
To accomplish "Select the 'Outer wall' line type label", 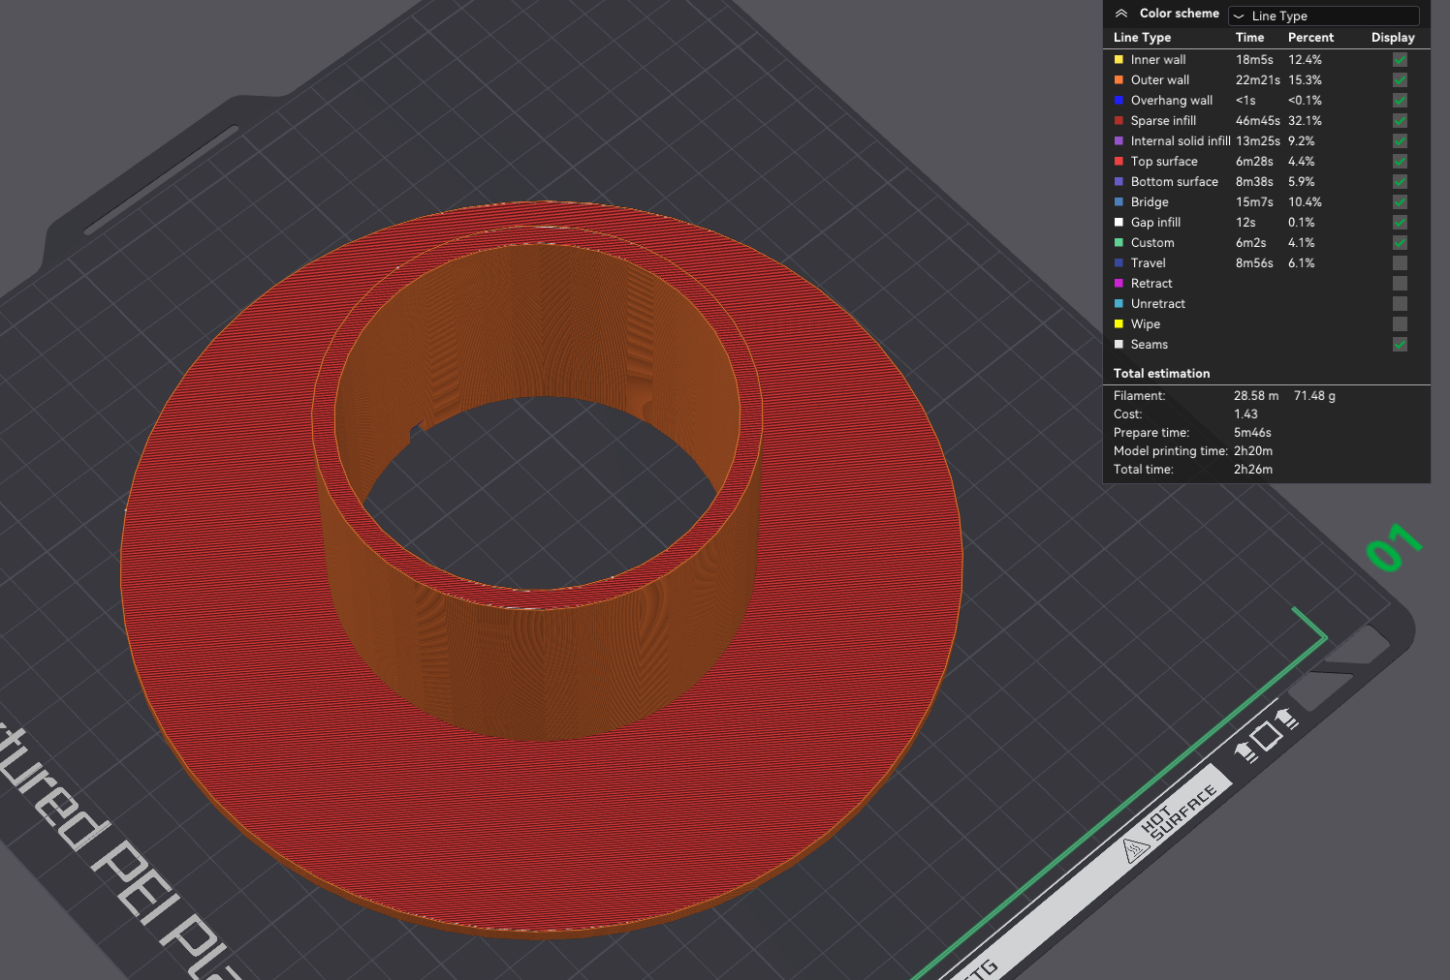I will click(x=1160, y=79).
